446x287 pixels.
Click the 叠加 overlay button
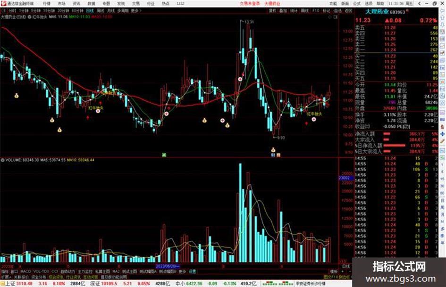point(283,10)
